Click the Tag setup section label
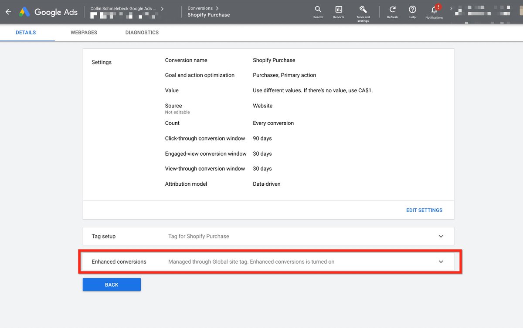 click(x=104, y=236)
